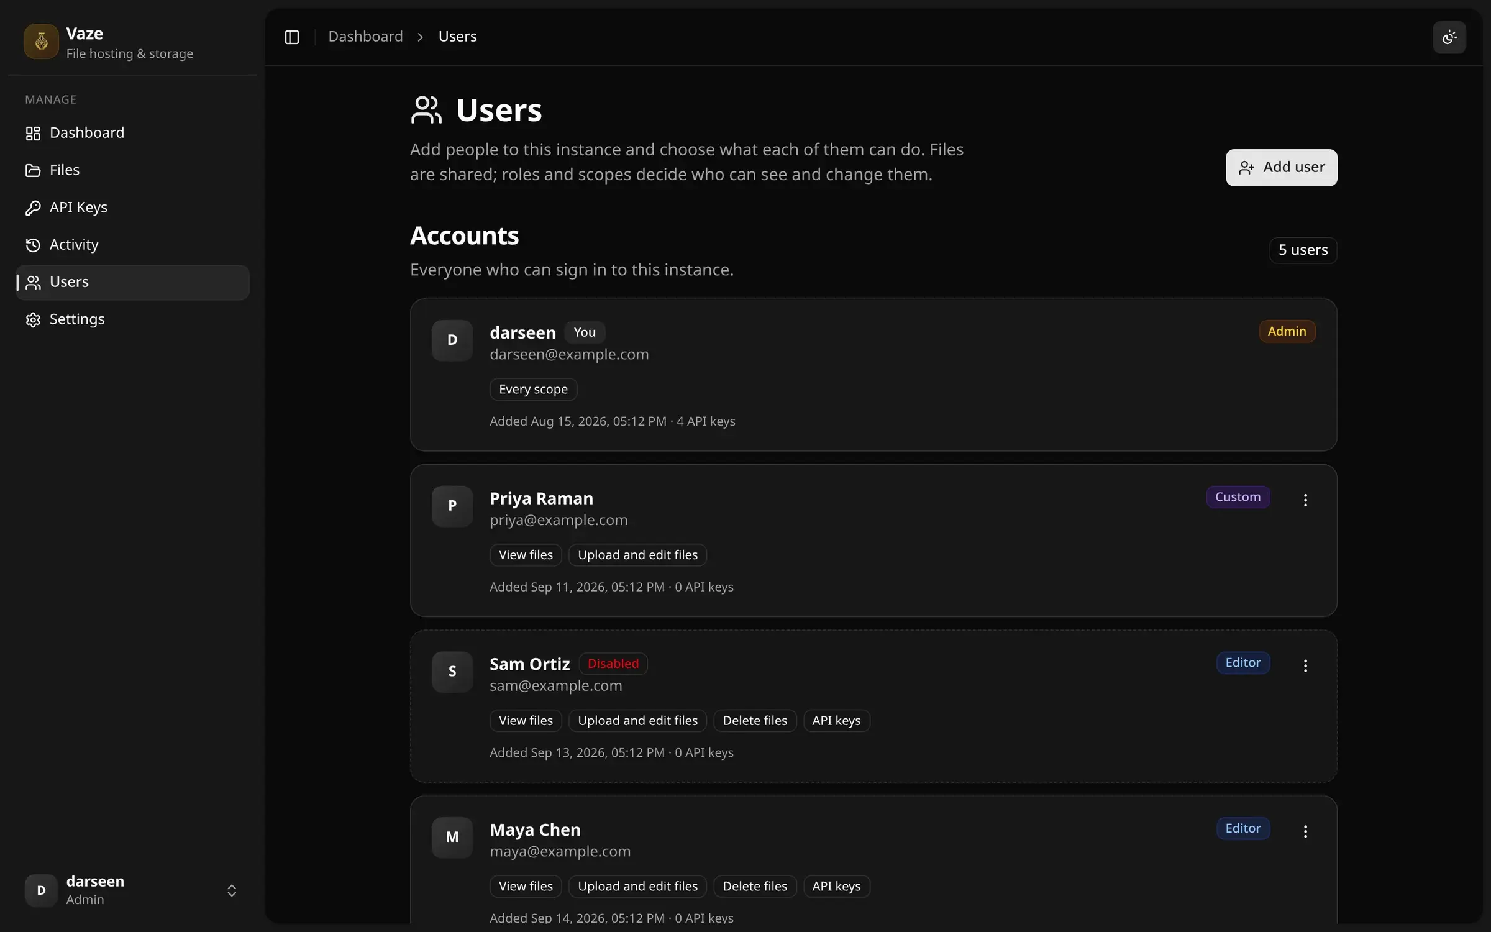
Task: Open Dashboard in the sidebar
Action: (132, 133)
